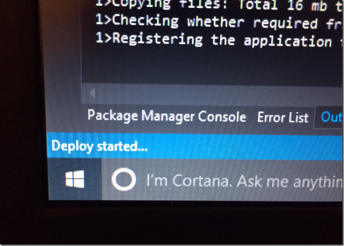Click the 'Copying files' output line
Image resolution: width=344 pixels, height=246 pixels.
click(x=219, y=5)
